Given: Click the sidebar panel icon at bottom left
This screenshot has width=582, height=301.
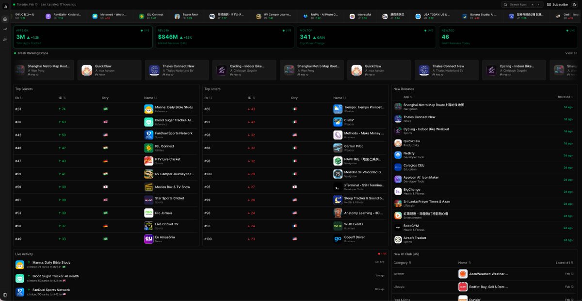Looking at the screenshot, I should (x=5, y=295).
